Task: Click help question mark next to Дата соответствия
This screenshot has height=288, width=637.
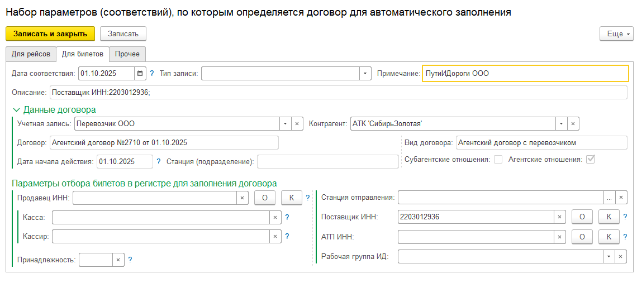Action: pos(151,73)
